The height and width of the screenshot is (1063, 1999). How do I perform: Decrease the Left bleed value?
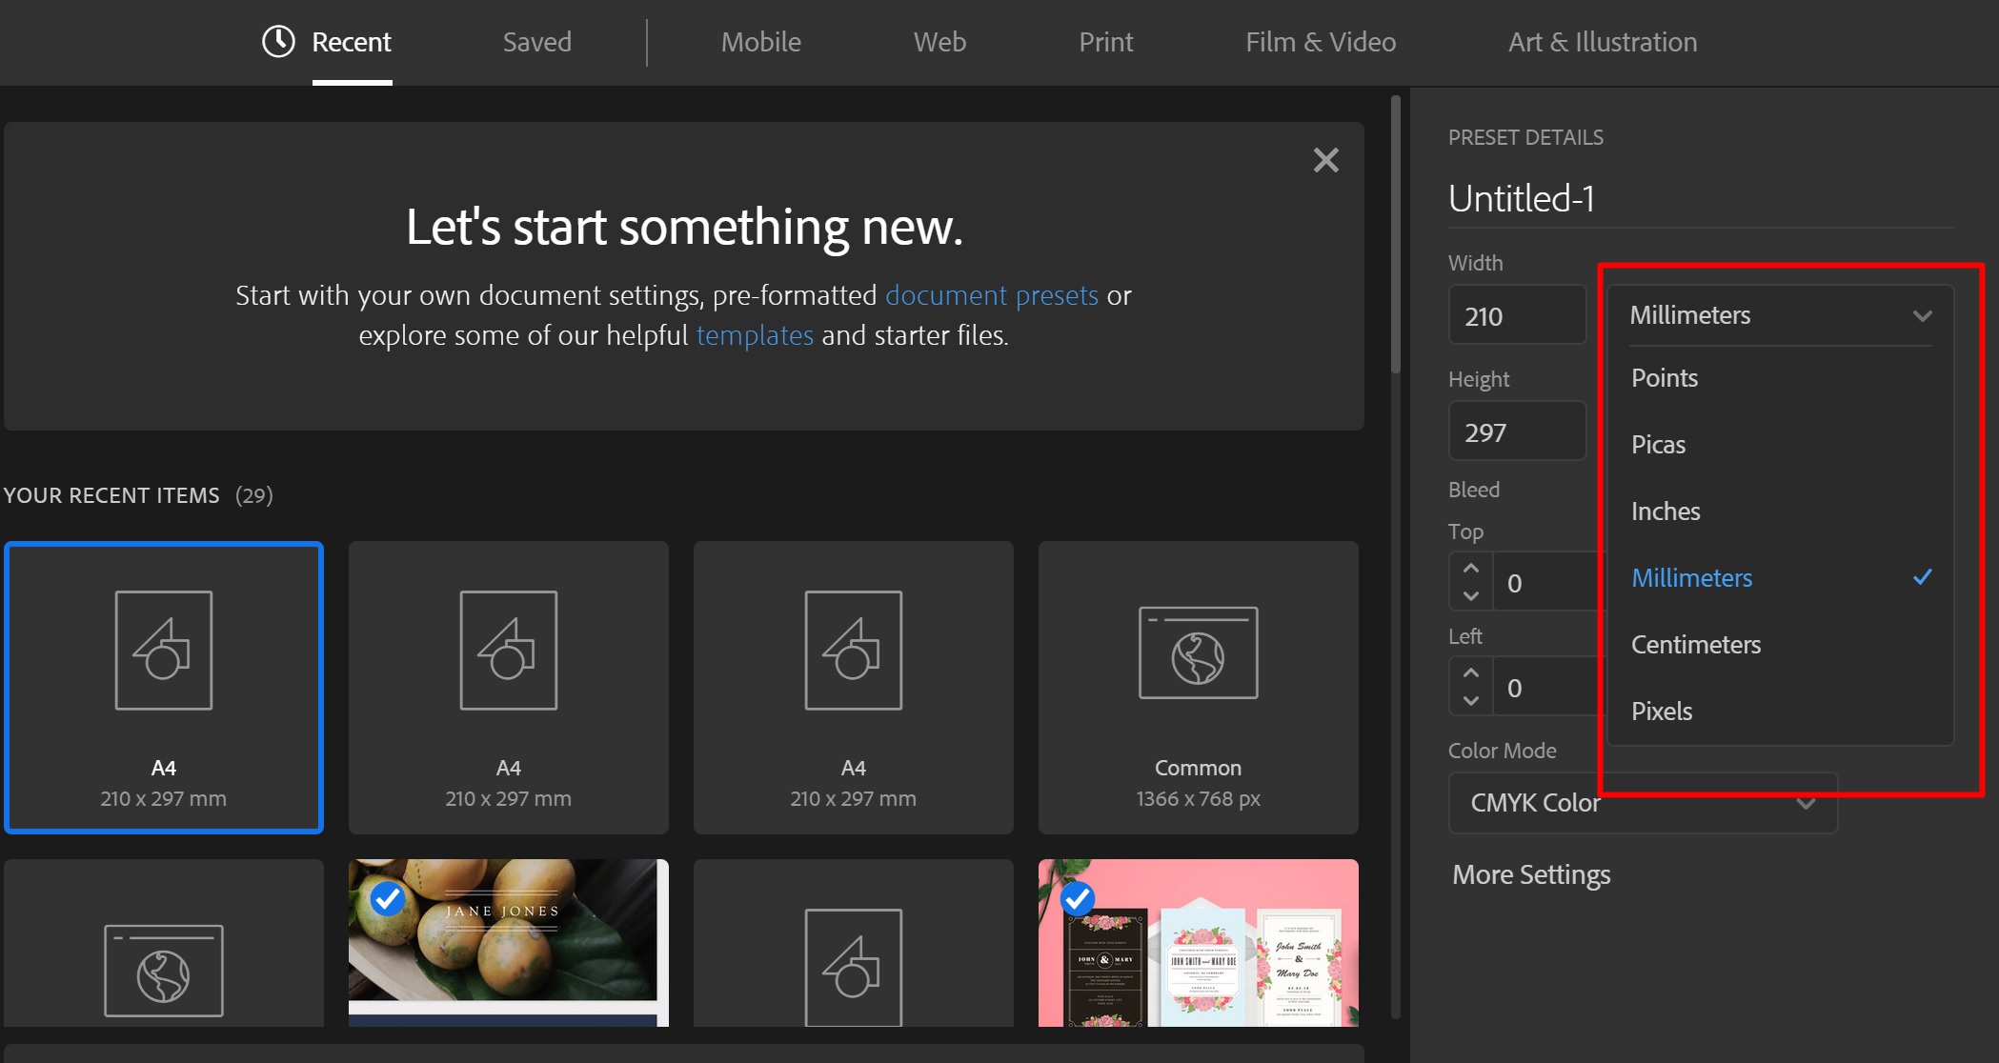(x=1470, y=701)
